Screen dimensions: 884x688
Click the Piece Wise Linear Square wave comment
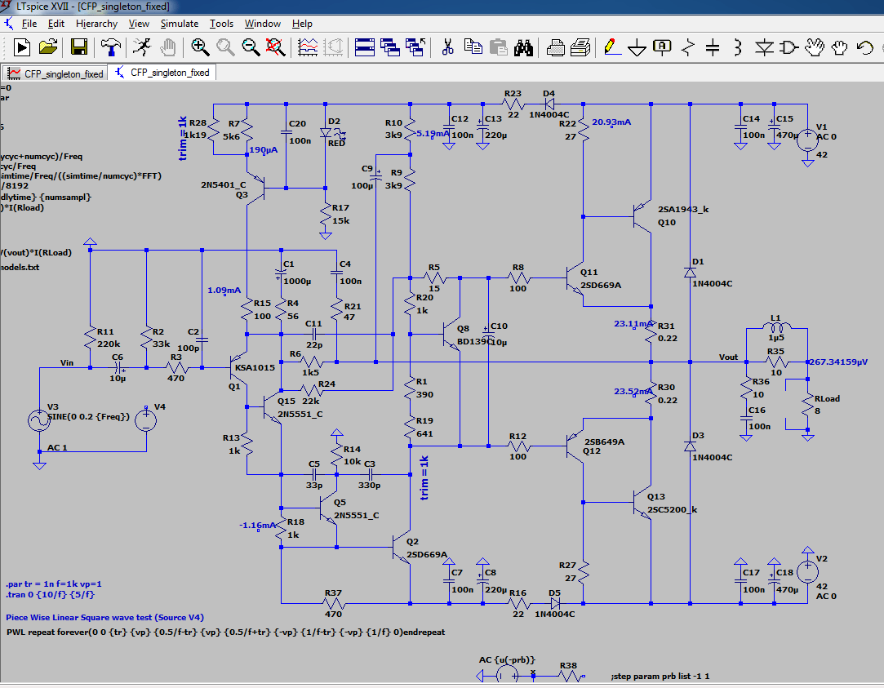(x=104, y=618)
